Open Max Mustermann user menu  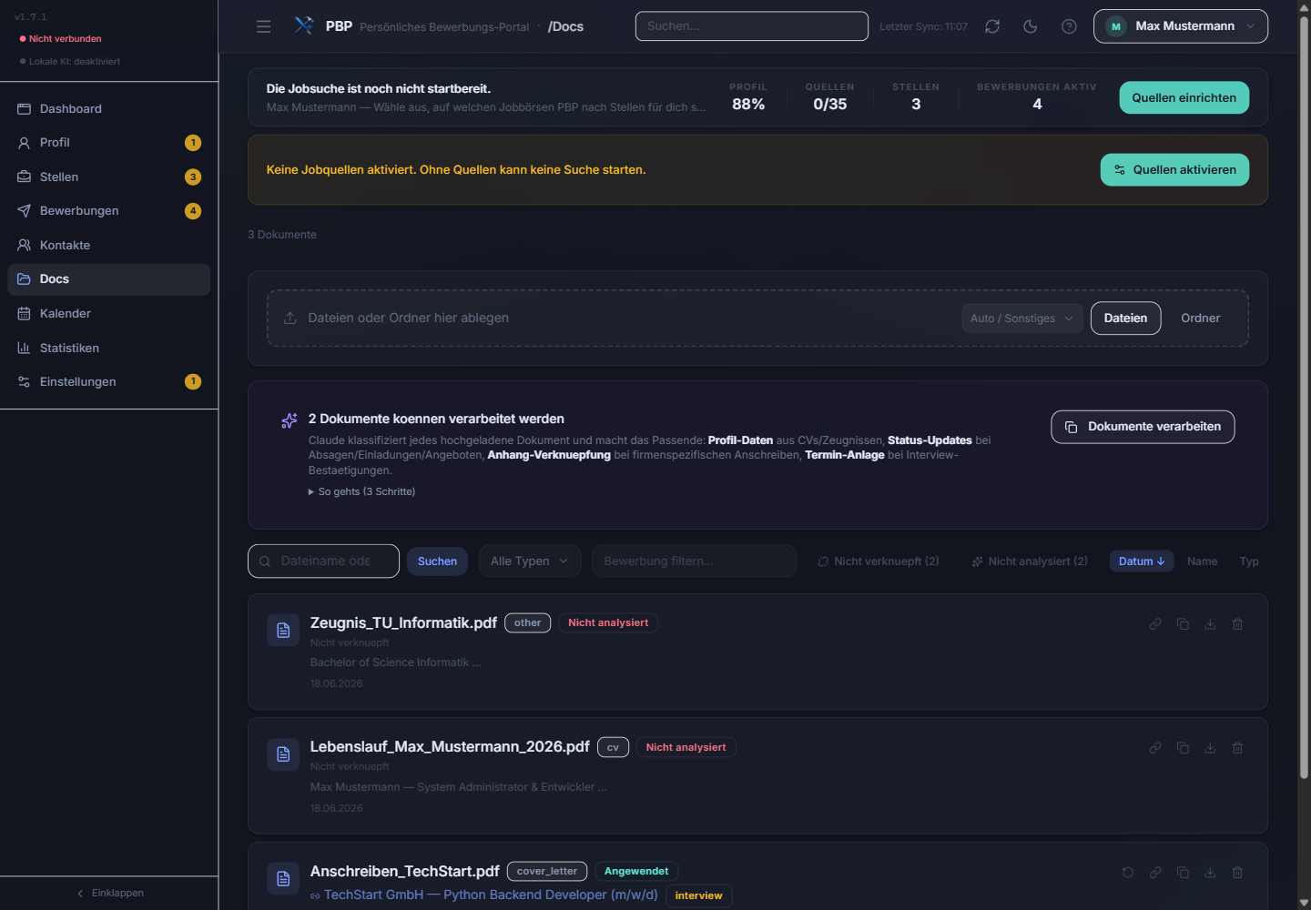(x=1181, y=26)
